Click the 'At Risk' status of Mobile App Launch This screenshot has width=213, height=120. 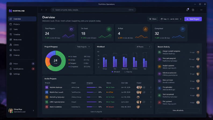pyautogui.click(x=110, y=92)
